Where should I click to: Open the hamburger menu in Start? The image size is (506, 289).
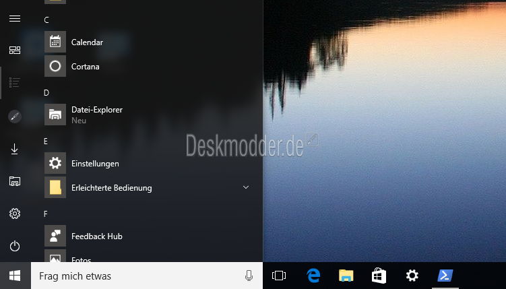(x=15, y=18)
